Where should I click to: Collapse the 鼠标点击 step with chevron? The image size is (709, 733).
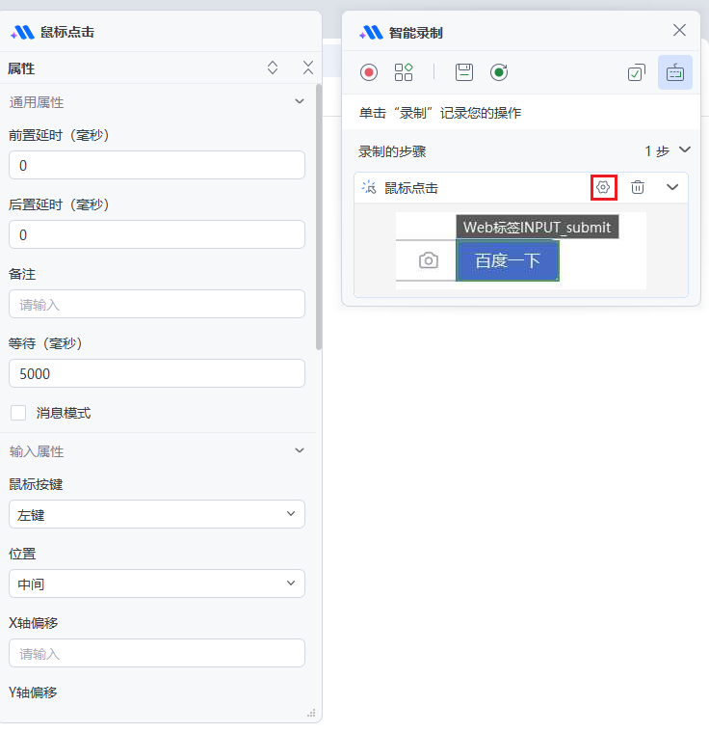click(x=672, y=187)
